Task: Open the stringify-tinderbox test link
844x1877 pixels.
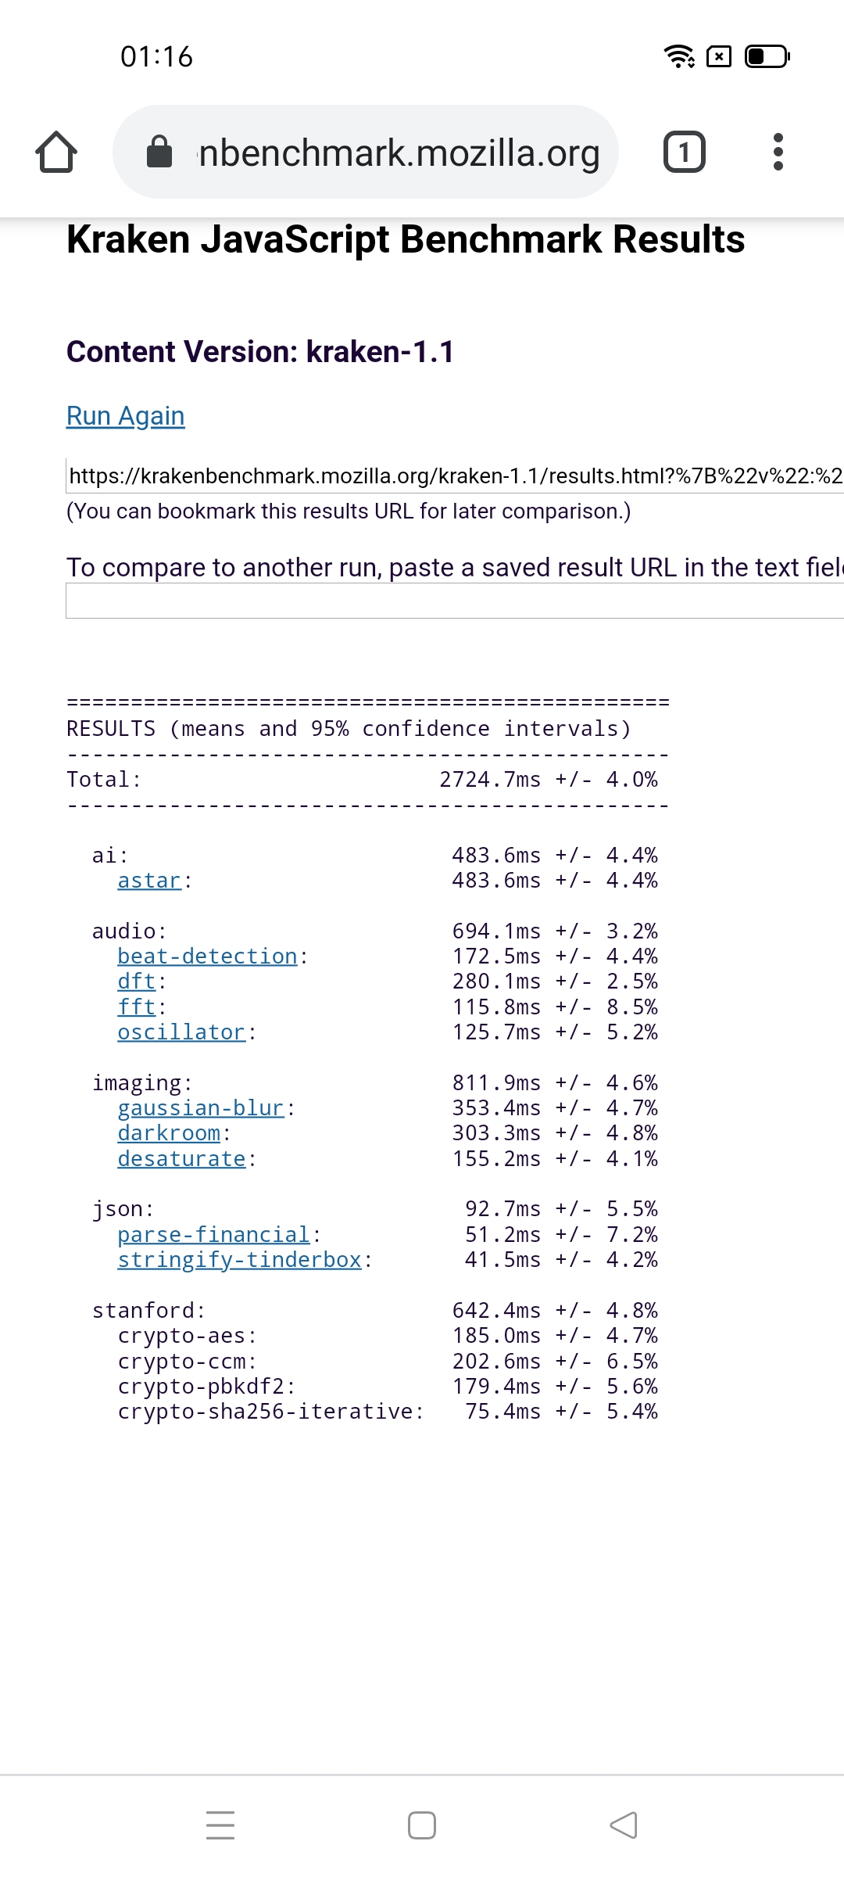Action: pos(239,1260)
